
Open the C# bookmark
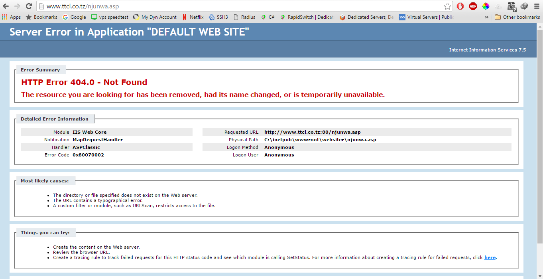(x=268, y=17)
